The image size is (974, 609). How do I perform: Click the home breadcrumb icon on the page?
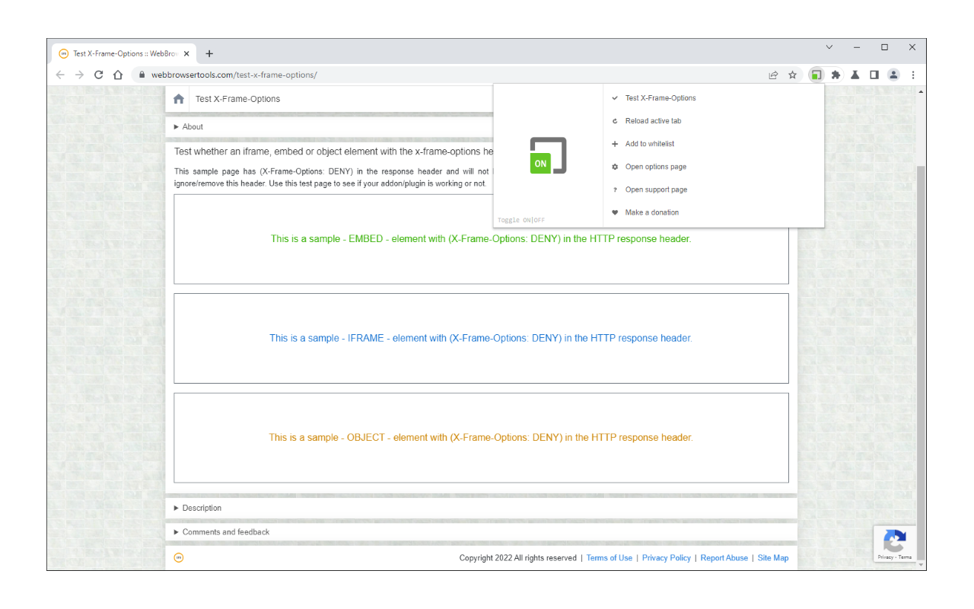(x=178, y=98)
